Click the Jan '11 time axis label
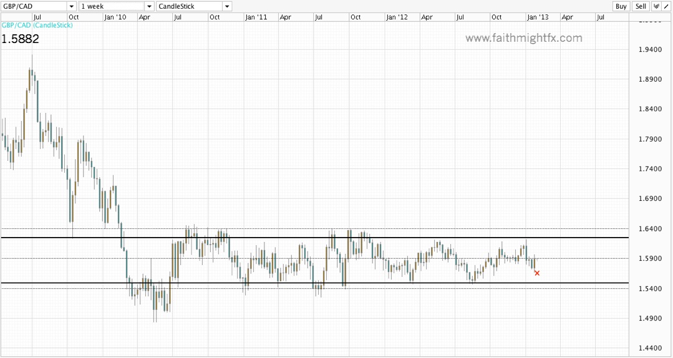Screen dimensions: 673x358 click(256, 17)
